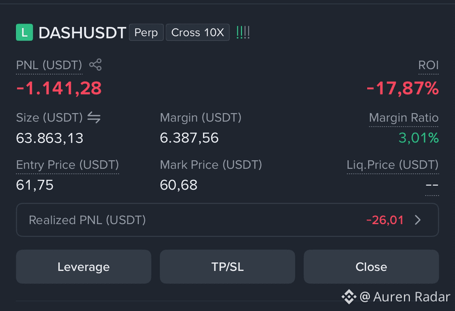The height and width of the screenshot is (311, 455).
Task: Click the share icon beside PNL (USDT)
Action: [96, 64]
